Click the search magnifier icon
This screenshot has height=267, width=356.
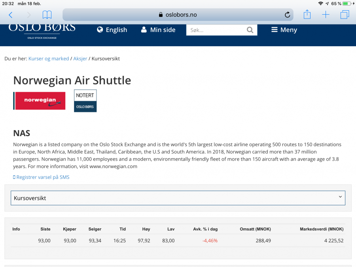pos(250,30)
